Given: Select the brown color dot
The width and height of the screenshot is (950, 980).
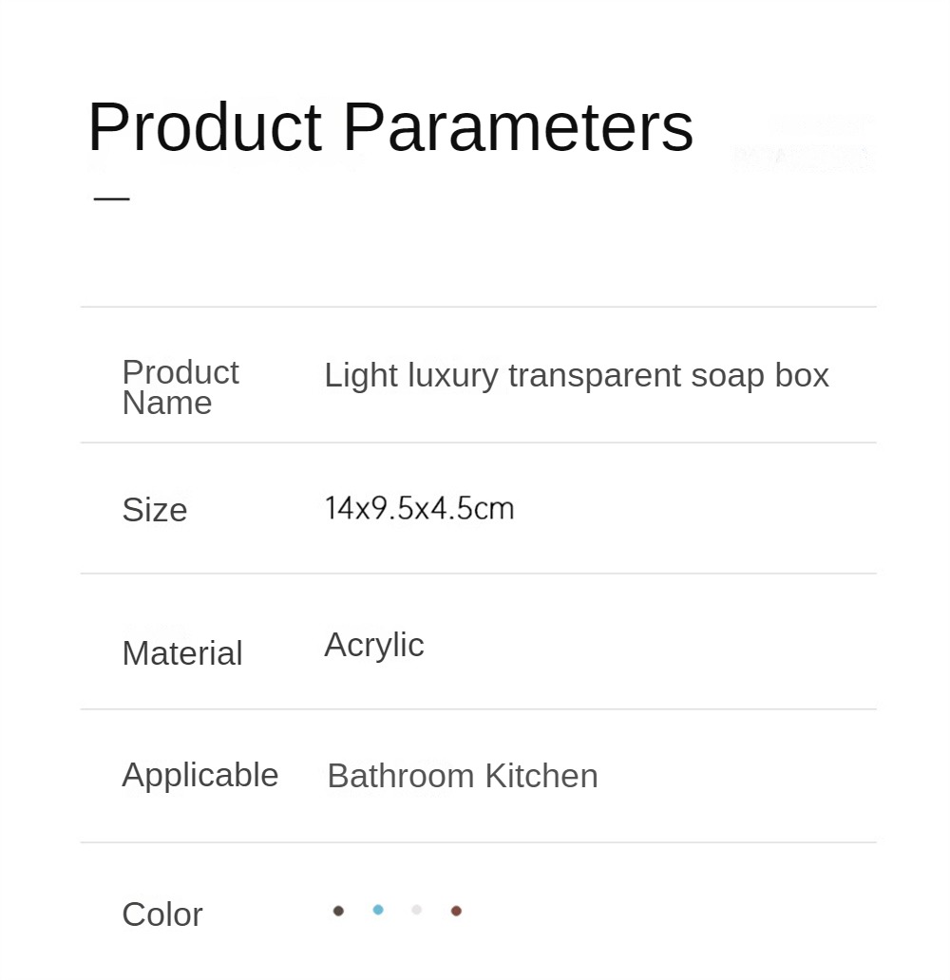Looking at the screenshot, I should (456, 911).
